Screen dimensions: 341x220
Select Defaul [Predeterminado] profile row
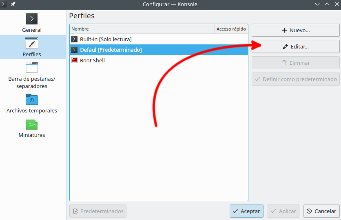point(111,50)
